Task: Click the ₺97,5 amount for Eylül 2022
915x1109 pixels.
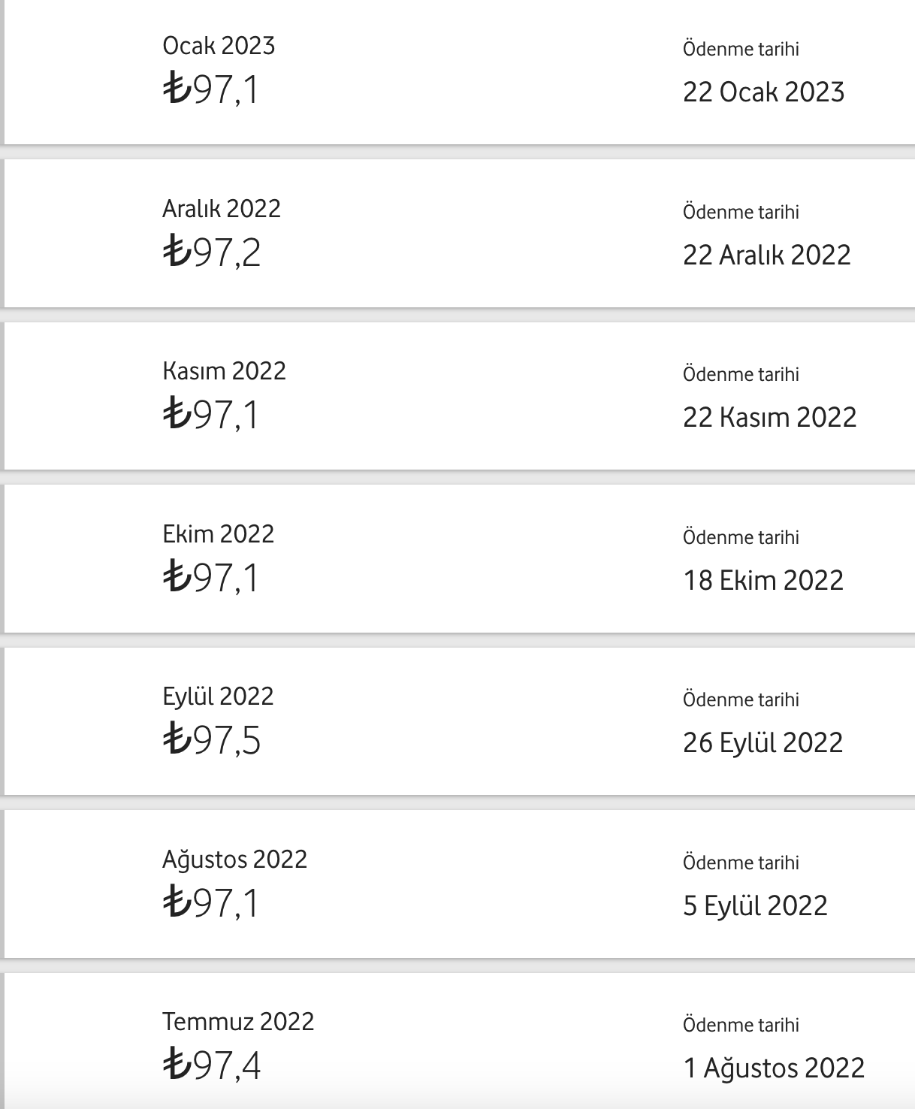Action: 212,739
